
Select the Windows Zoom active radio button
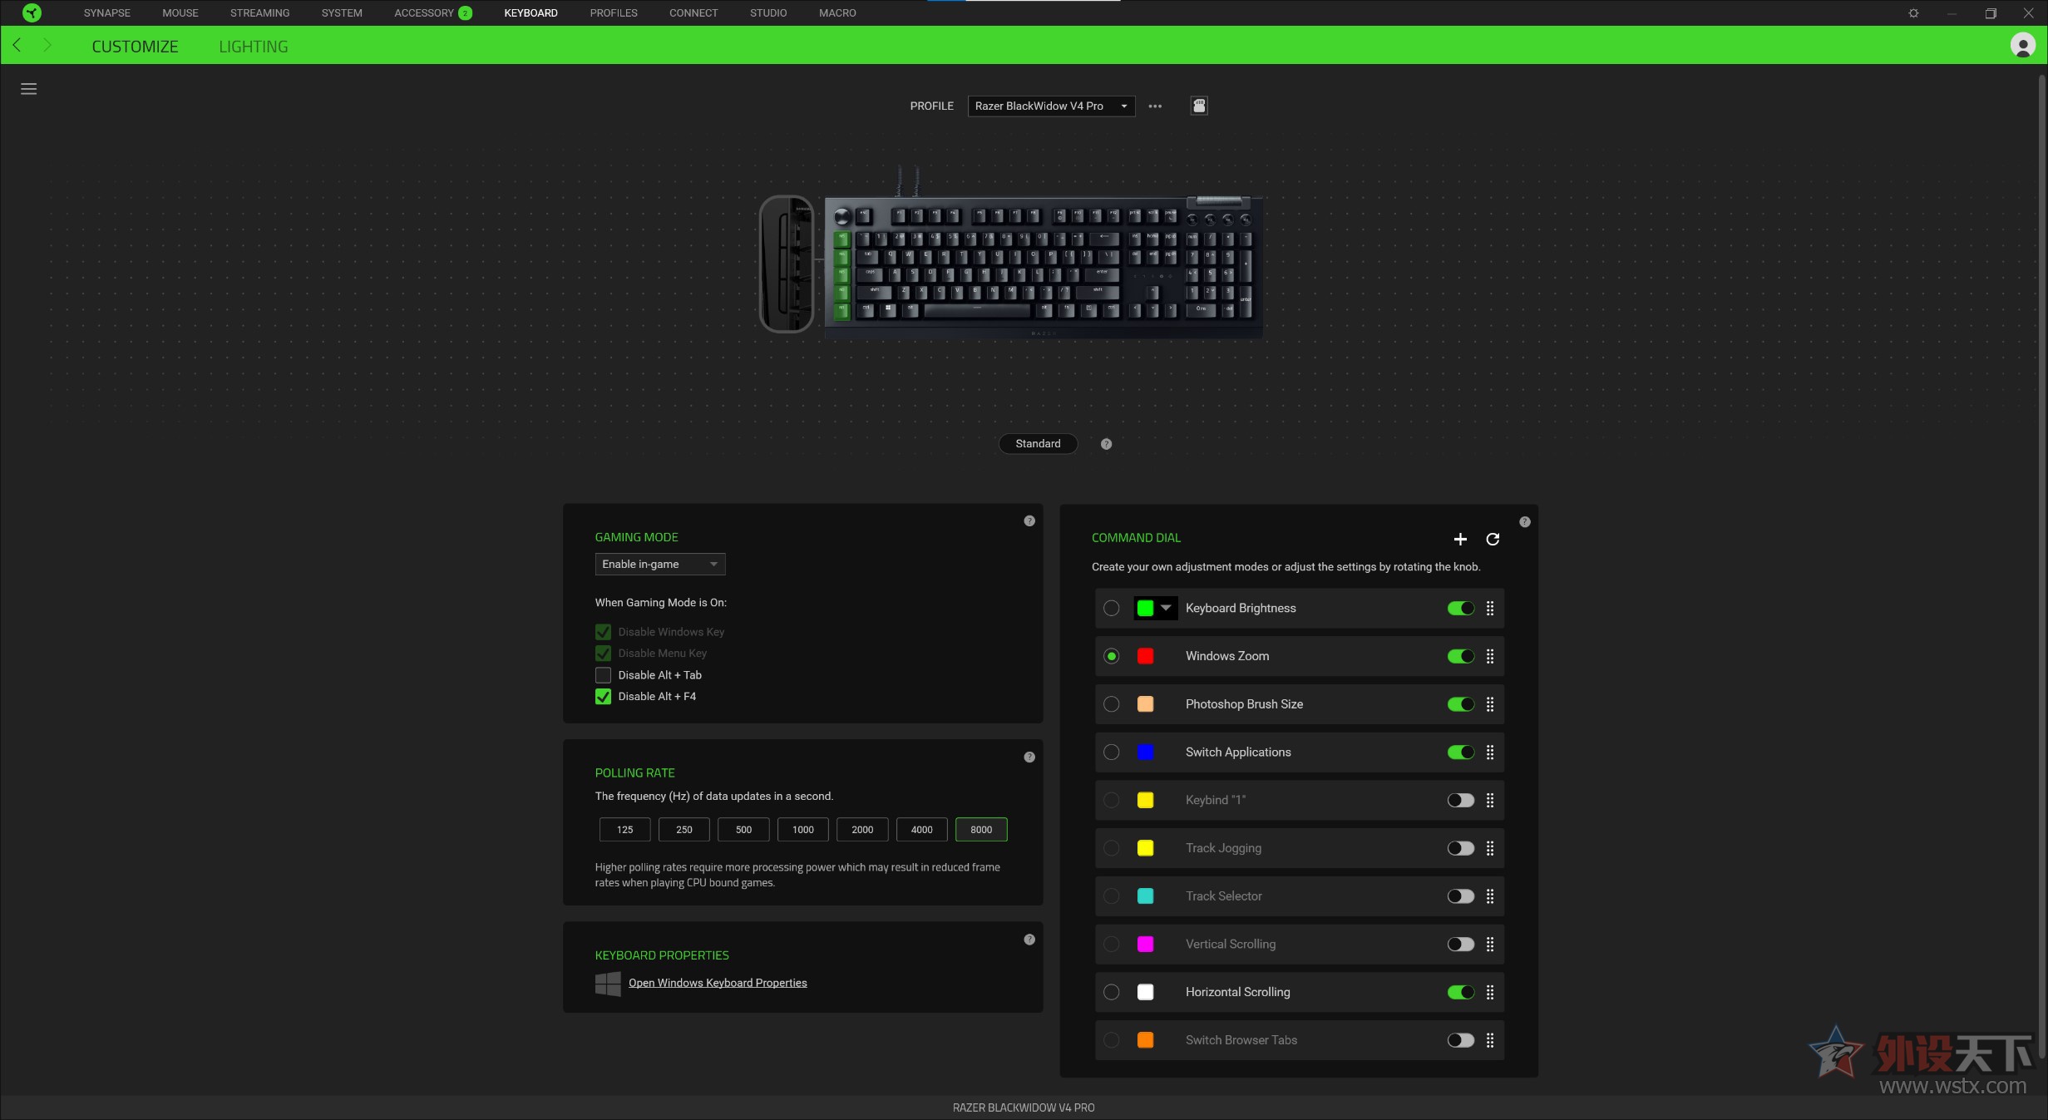(x=1110, y=655)
